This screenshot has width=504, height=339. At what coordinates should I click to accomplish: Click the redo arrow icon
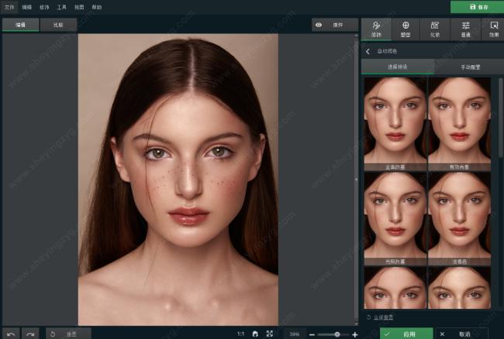30,334
